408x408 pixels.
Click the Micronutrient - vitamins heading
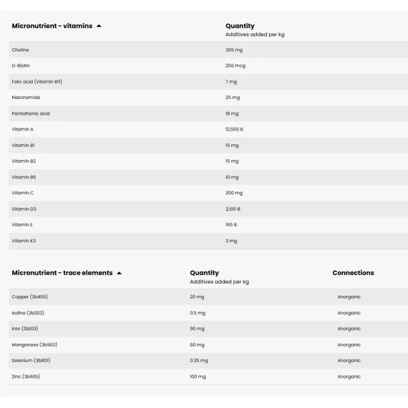click(x=52, y=26)
